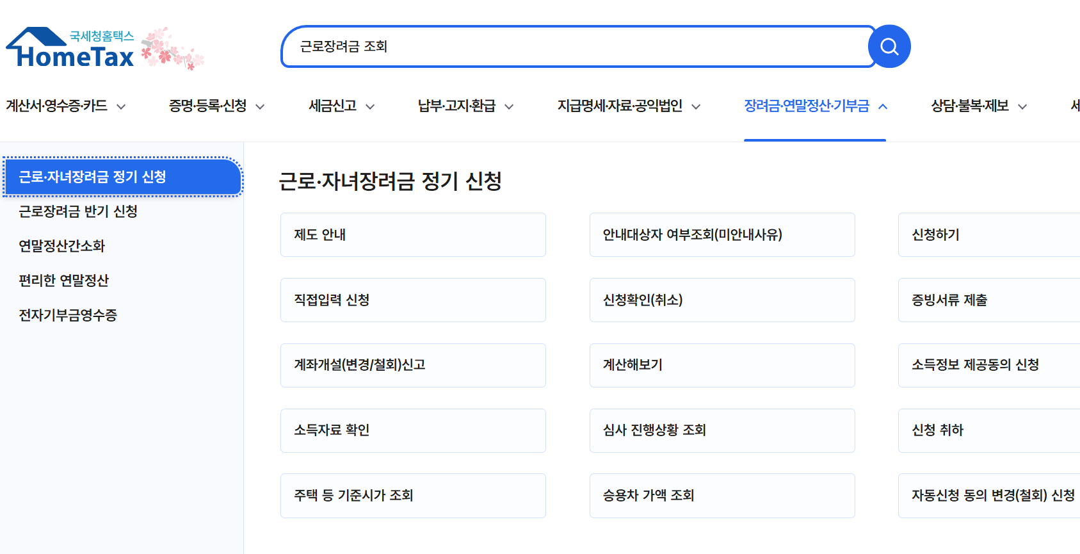Open the 계산서·영수증·카드 menu

(57, 106)
